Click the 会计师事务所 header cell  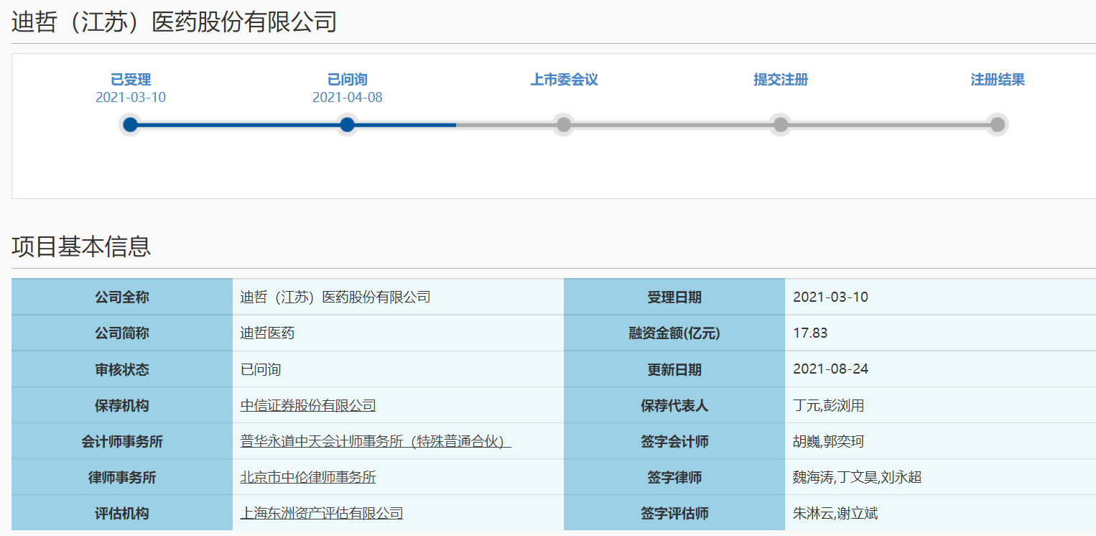[122, 441]
